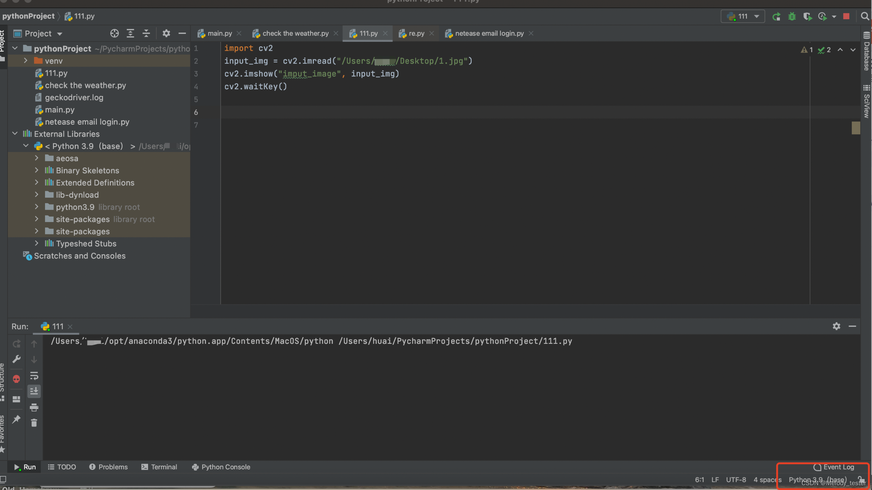Toggle pin tab icon in Run panel
Screen dimensions: 872x490
coord(16,419)
